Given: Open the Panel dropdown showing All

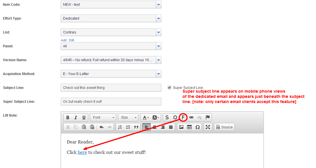Looking at the screenshot, I should tap(159, 46).
